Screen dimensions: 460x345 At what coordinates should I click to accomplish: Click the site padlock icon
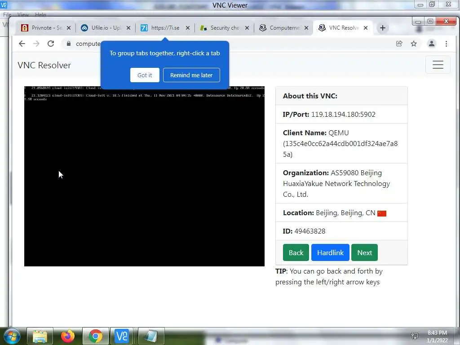pos(69,44)
